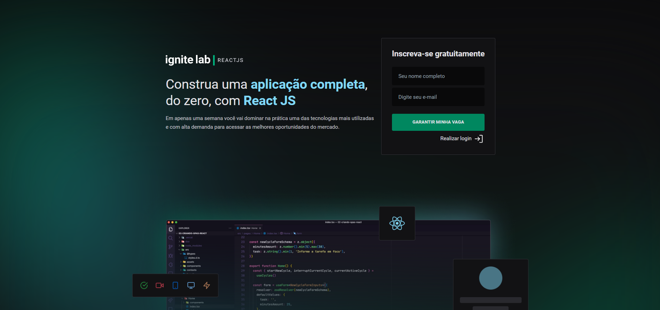Image resolution: width=660 pixels, height=310 pixels.
Task: Click the React atom logo card
Action: pos(397,223)
